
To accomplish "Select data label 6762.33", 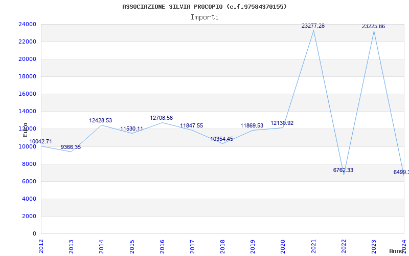I will pyautogui.click(x=343, y=170).
